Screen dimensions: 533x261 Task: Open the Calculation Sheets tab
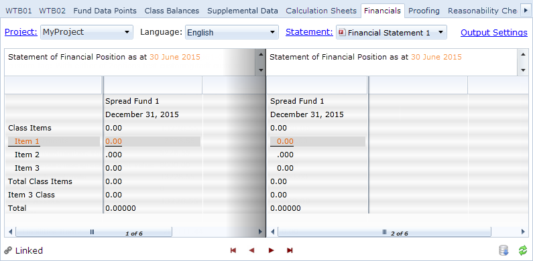click(x=321, y=11)
